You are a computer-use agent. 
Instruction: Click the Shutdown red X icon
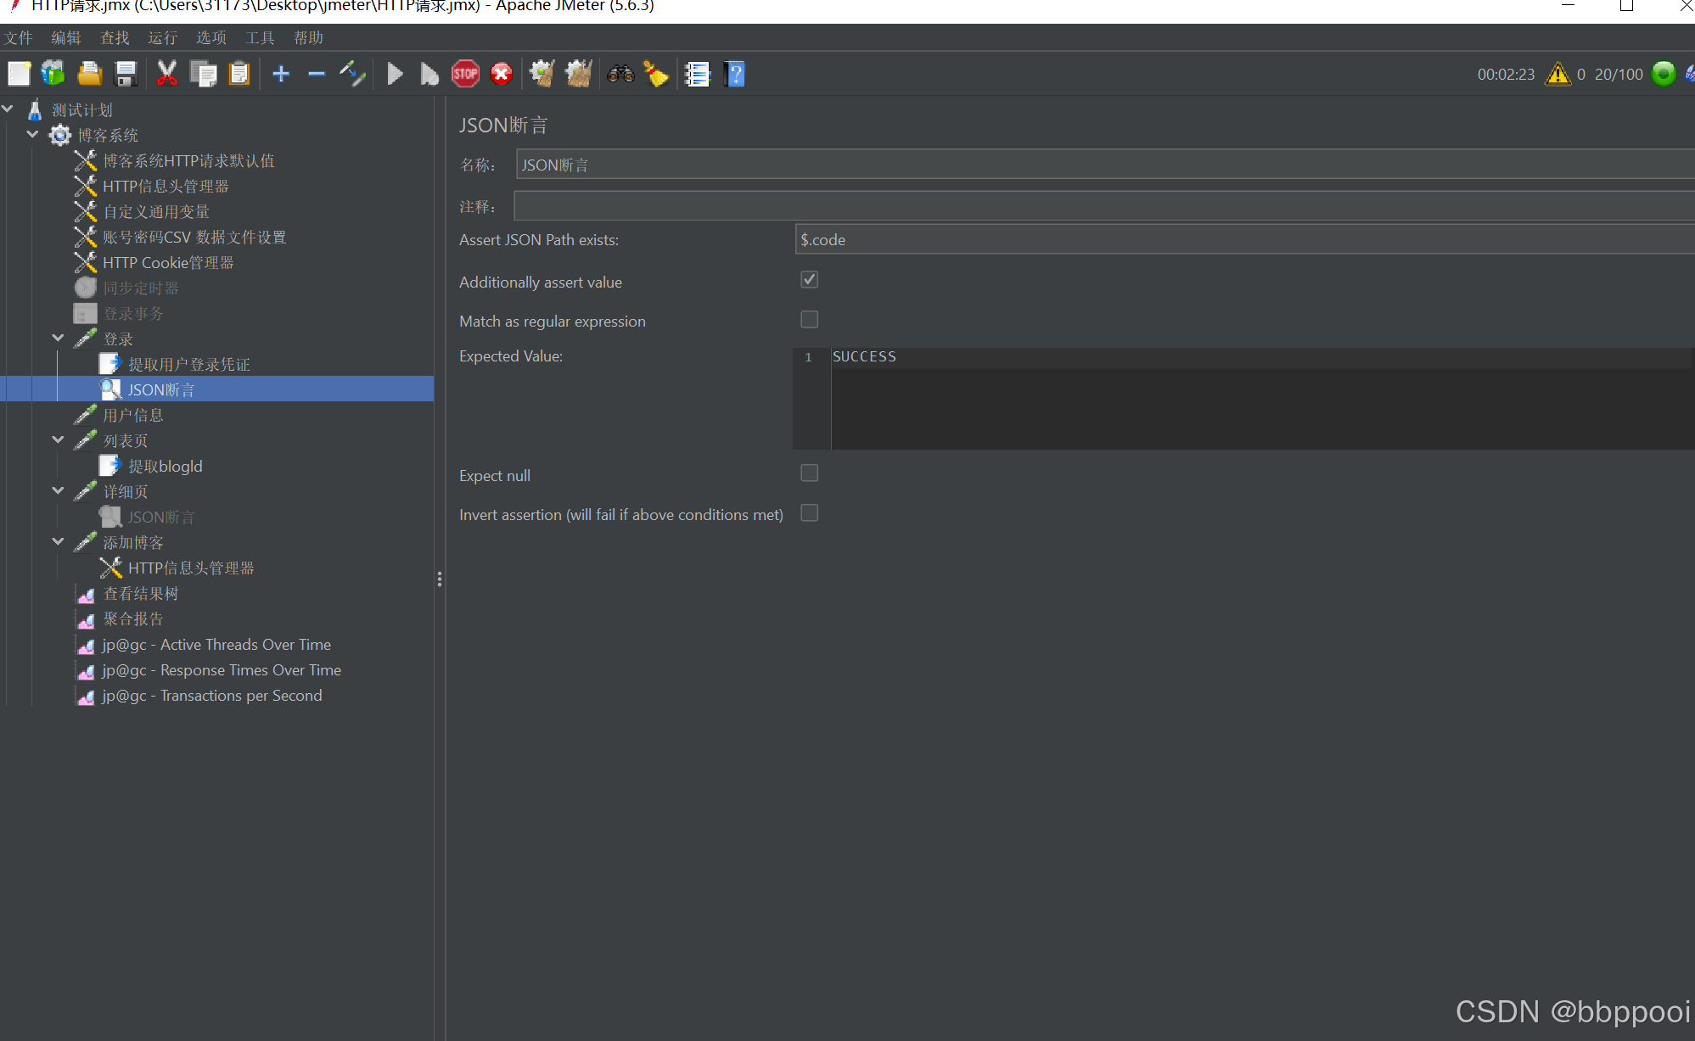tap(502, 75)
